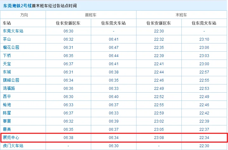Select 23:02 in the 寮厦 row
228x150 pixels.
pyautogui.click(x=159, y=121)
